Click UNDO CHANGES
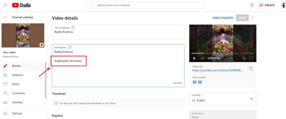Screen dimensions: 286x119 pyautogui.click(x=223, y=18)
